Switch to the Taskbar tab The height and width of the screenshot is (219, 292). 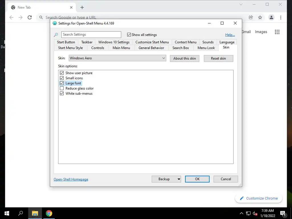pos(87,42)
